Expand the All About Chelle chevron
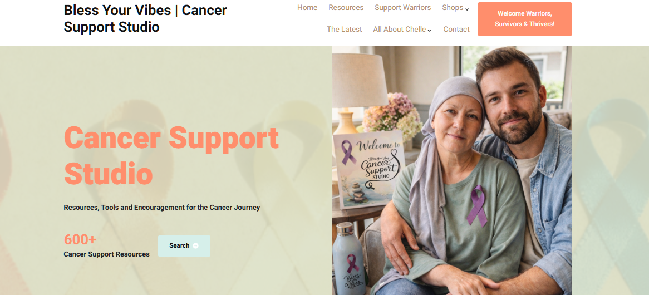Image resolution: width=649 pixels, height=295 pixels. [x=430, y=30]
